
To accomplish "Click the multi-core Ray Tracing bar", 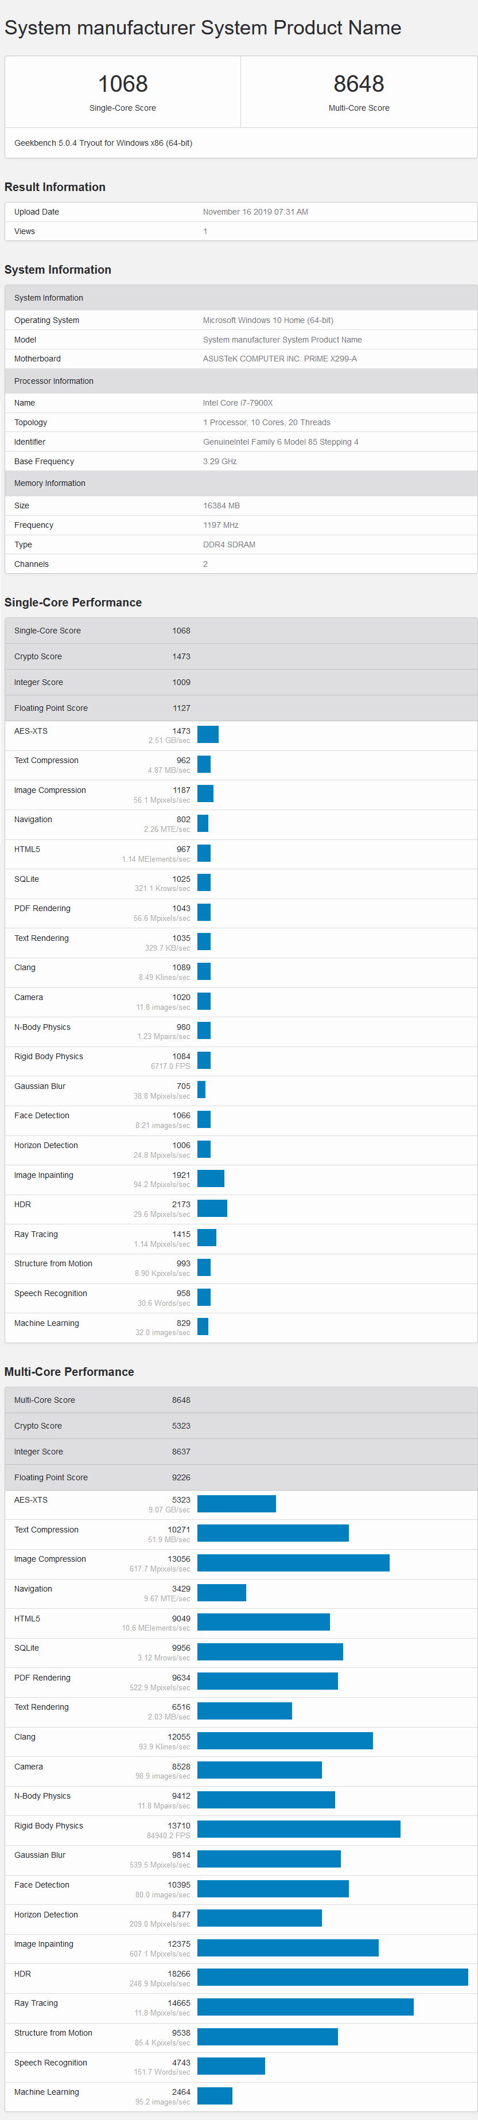I will coord(305,2006).
